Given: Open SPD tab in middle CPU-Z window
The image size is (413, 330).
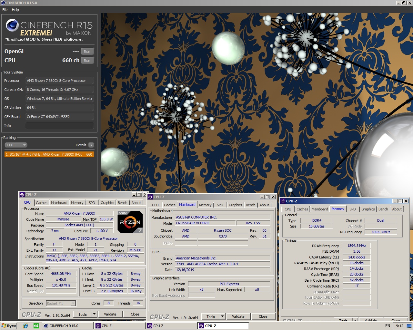Looking at the screenshot, I should click(220, 205).
